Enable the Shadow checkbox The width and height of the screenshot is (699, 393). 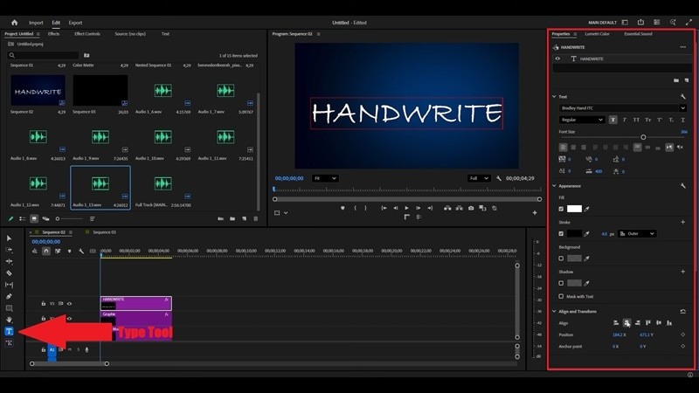[561, 283]
